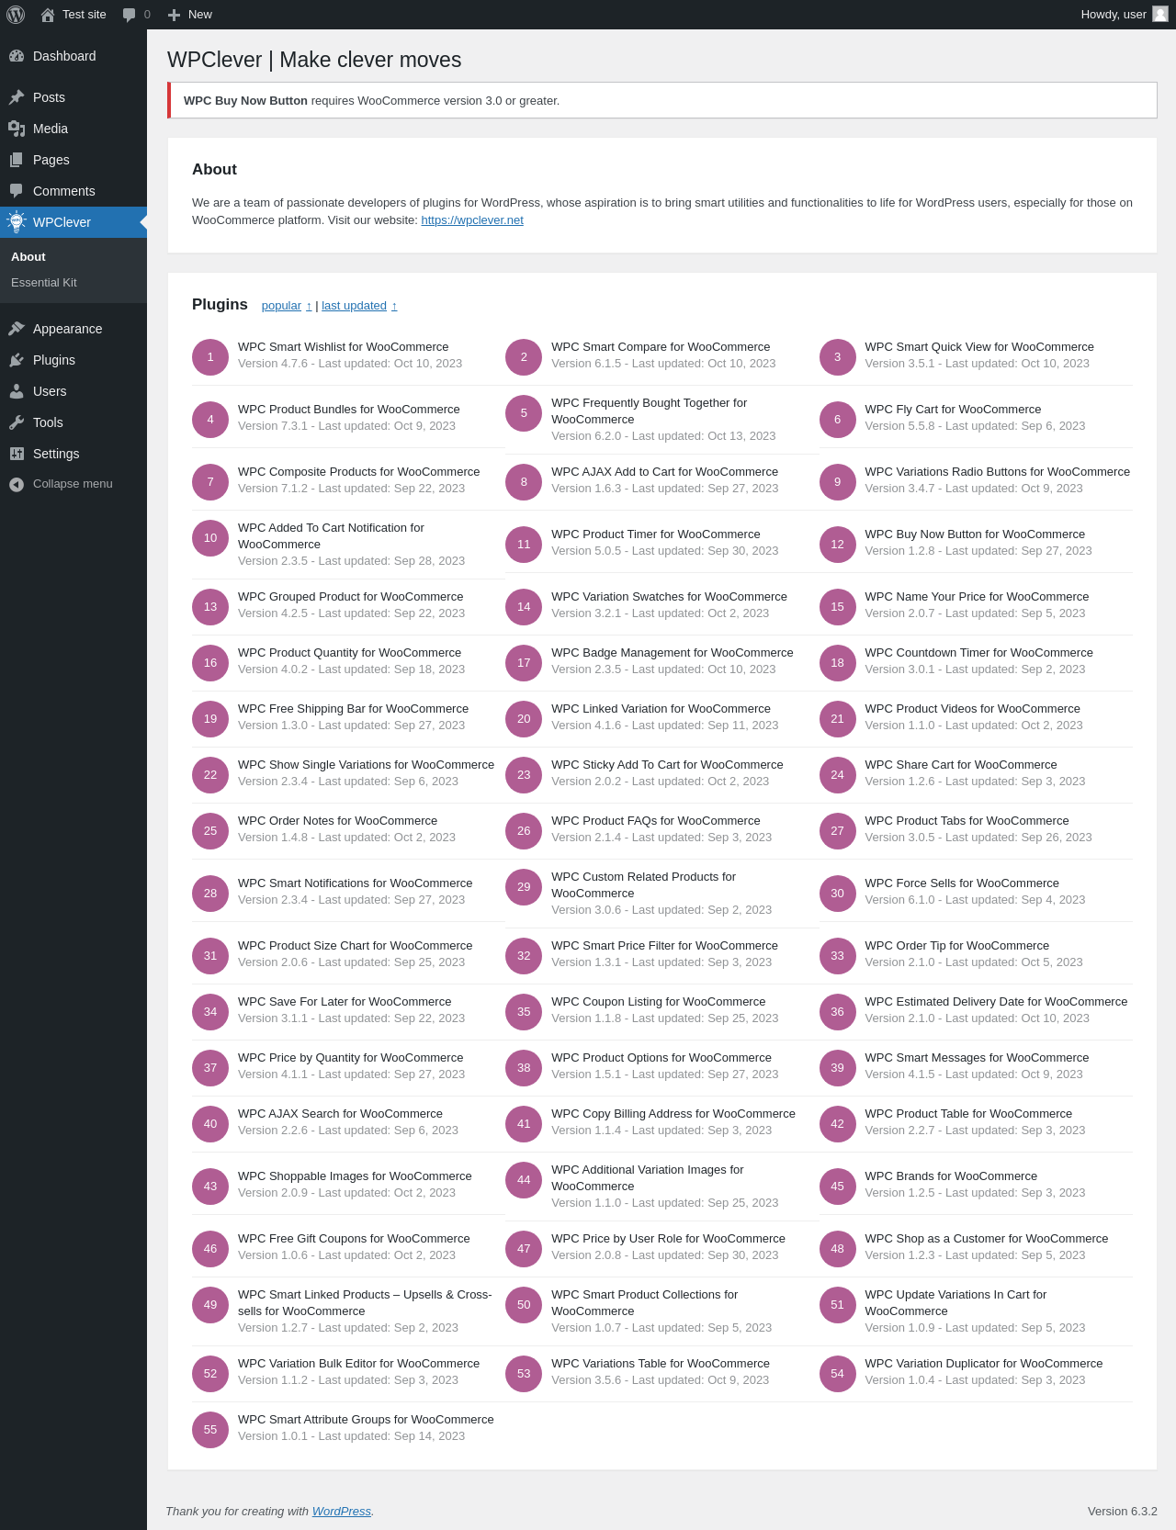Click the number 5 badge for Frequently Bought Together
The width and height of the screenshot is (1176, 1530).
tap(524, 413)
